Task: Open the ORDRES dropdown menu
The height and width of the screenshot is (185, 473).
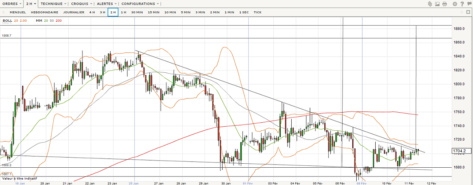Action: (x=12, y=4)
